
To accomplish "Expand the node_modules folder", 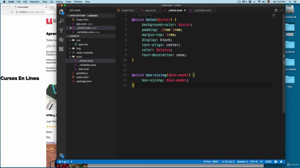I will tap(85, 53).
